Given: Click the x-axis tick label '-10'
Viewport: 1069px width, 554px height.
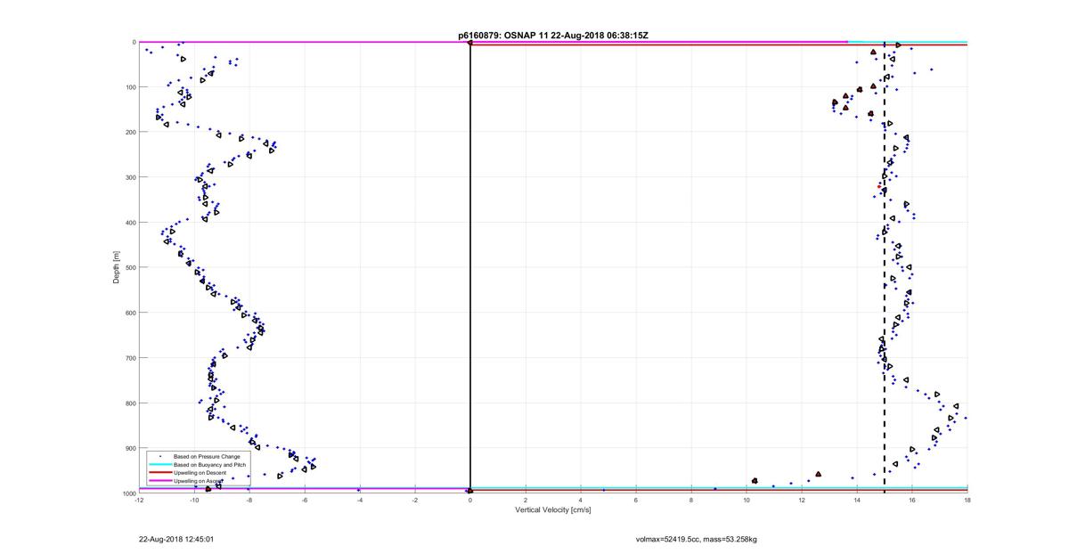Looking at the screenshot, I should tap(194, 500).
